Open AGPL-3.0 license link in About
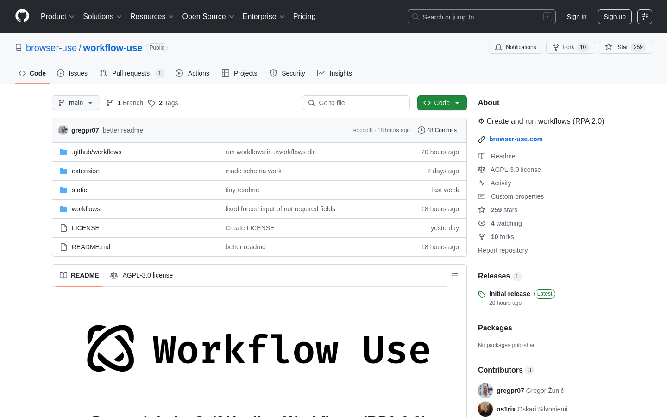The height and width of the screenshot is (417, 667). [510, 170]
